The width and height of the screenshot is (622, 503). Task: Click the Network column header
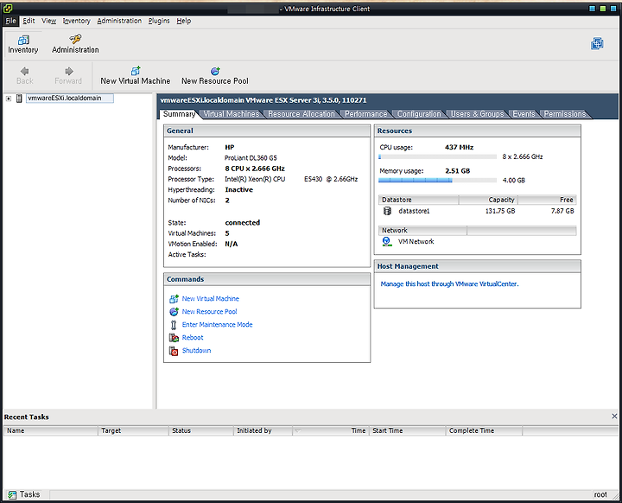pyautogui.click(x=422, y=230)
